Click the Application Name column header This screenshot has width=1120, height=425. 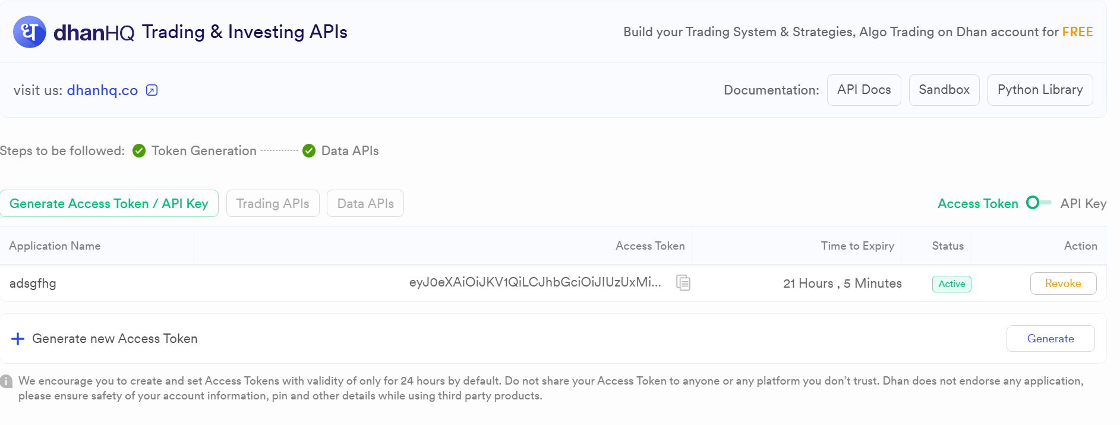click(x=55, y=246)
